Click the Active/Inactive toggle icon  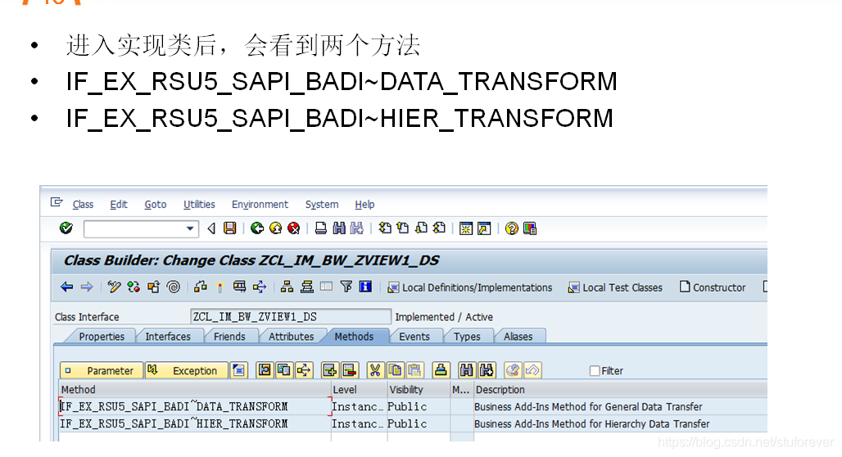click(134, 287)
